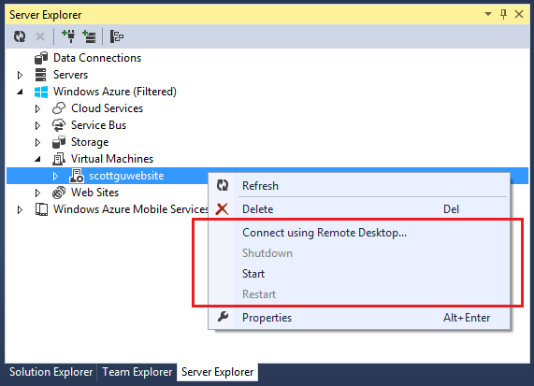
Task: Select the Web Sites label
Action: tap(94, 193)
